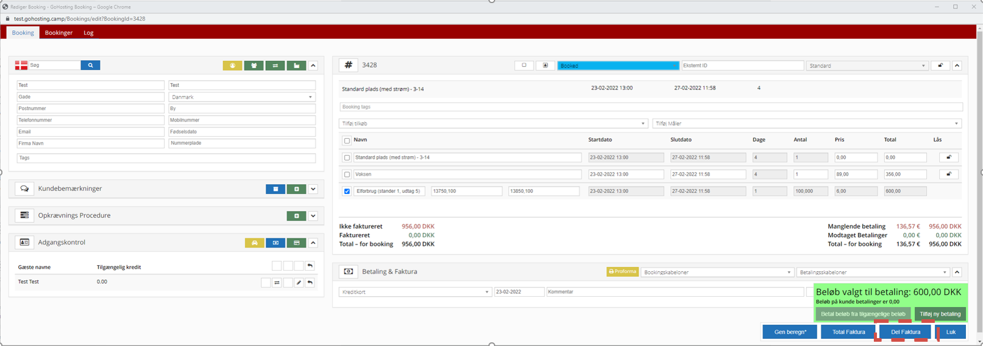
Task: Check the Voksen line checkbox
Action: click(x=347, y=175)
